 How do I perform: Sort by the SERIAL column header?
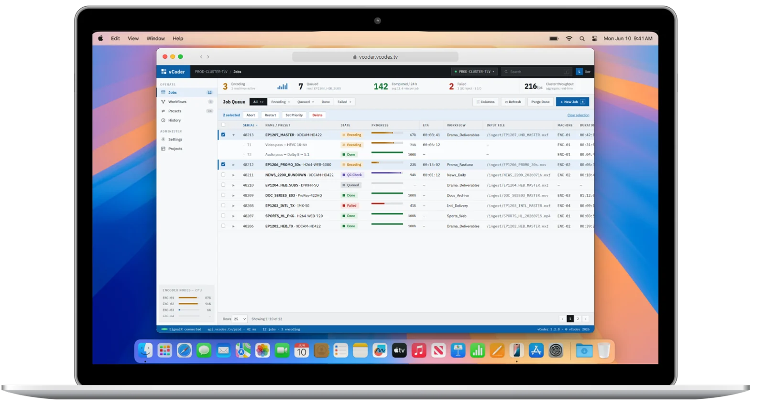tap(250, 125)
